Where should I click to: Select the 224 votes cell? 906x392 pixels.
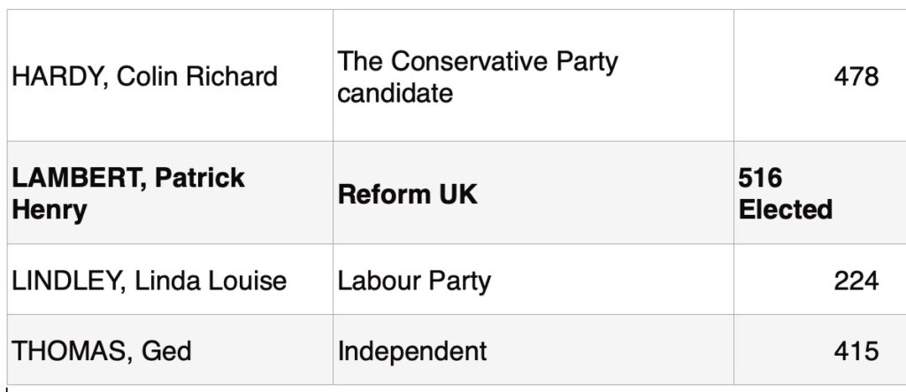[820, 280]
